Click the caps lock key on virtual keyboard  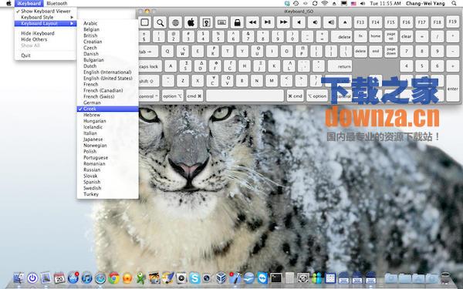[150, 66]
